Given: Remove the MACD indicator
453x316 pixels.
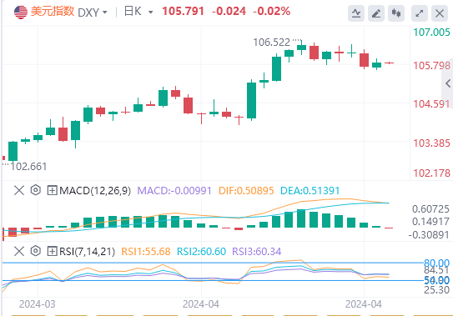Looking at the screenshot, I should tap(19, 190).
